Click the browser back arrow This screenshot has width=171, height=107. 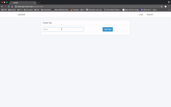(x=2, y=7)
